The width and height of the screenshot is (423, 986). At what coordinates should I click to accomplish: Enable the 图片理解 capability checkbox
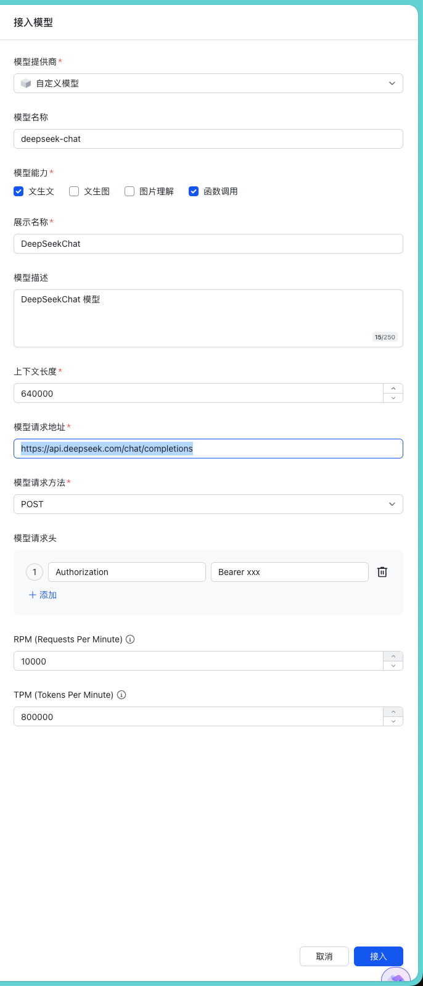pyautogui.click(x=129, y=191)
